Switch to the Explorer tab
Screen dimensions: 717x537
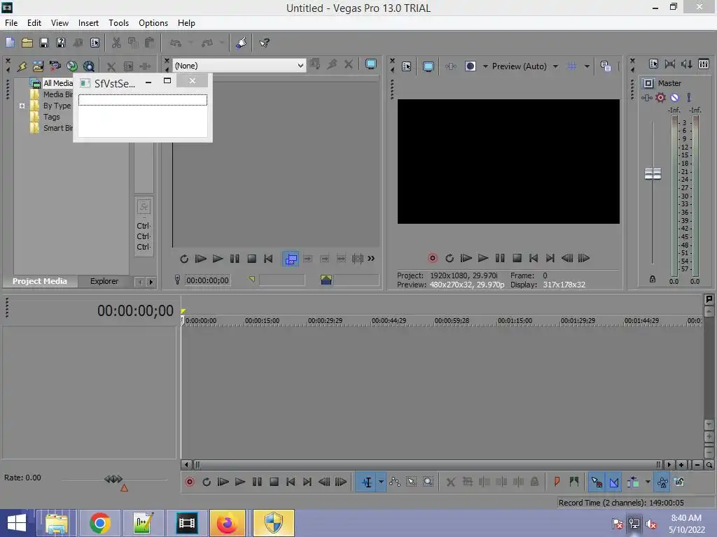pos(104,281)
